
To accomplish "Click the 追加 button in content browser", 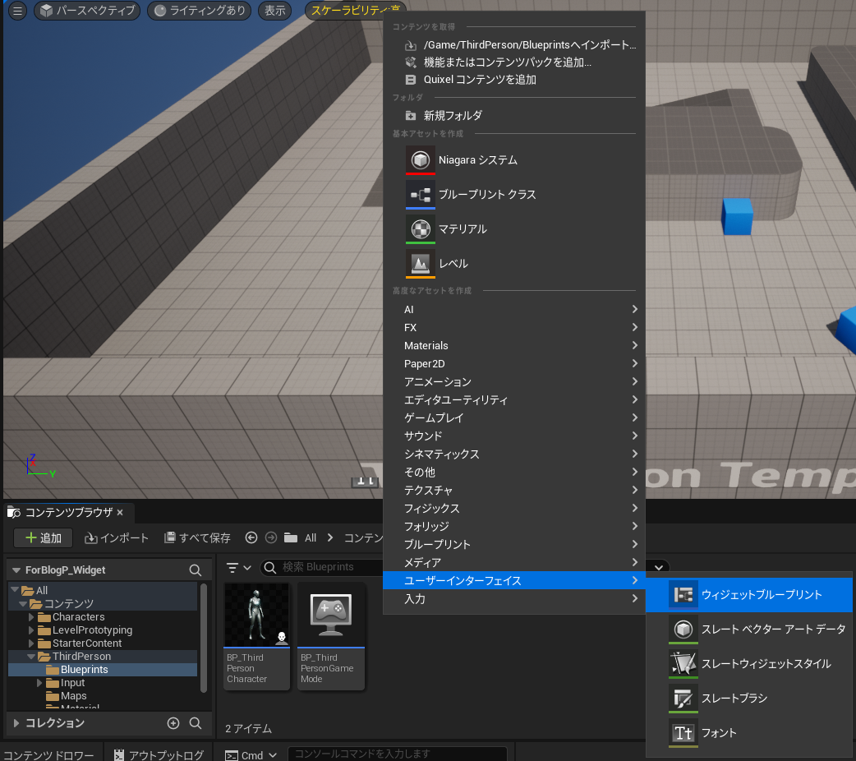I will [x=43, y=538].
